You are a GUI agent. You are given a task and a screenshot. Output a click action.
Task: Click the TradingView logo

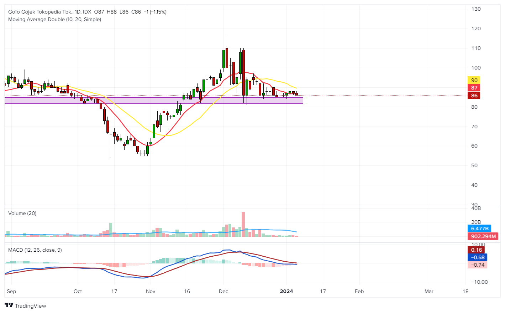25,306
